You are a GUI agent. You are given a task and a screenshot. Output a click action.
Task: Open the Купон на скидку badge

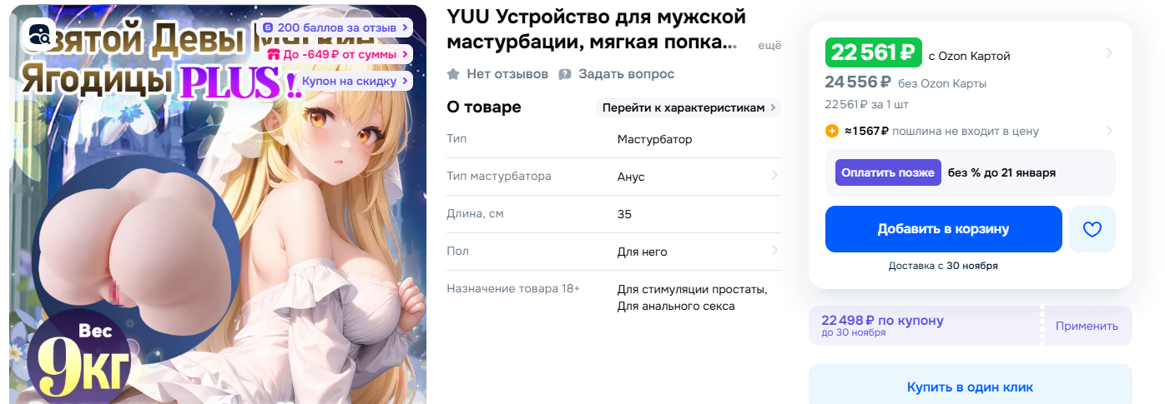coord(351,81)
